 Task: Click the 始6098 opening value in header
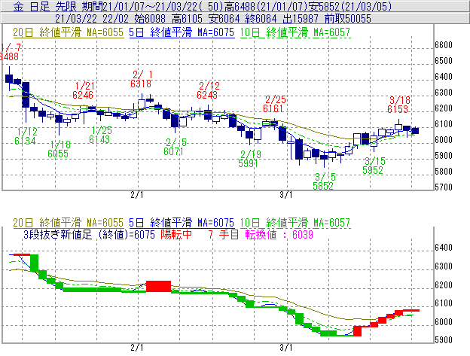[x=150, y=19]
